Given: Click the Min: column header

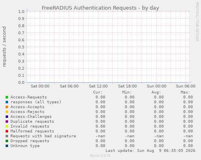Looking at the screenshot, I should click(x=127, y=92).
